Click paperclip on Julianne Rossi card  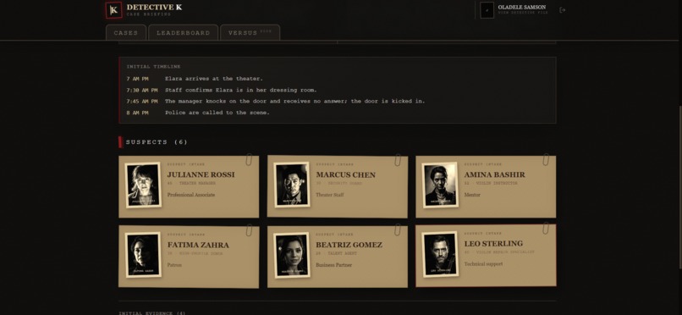[x=249, y=160]
